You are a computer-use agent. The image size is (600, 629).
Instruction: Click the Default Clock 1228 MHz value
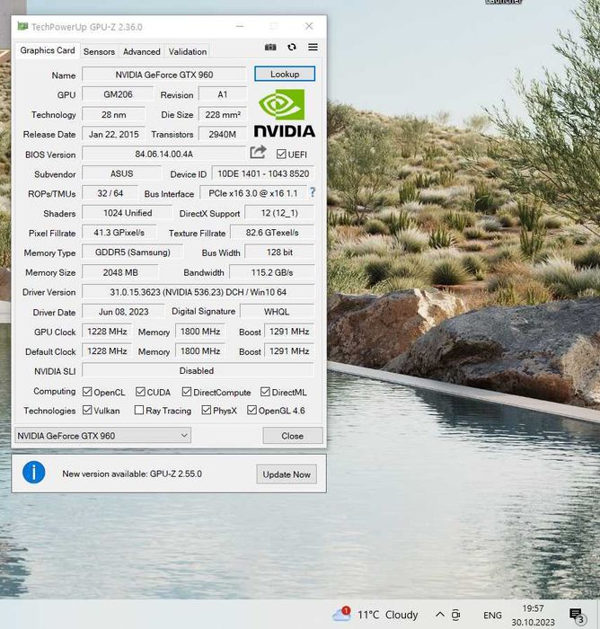(107, 350)
